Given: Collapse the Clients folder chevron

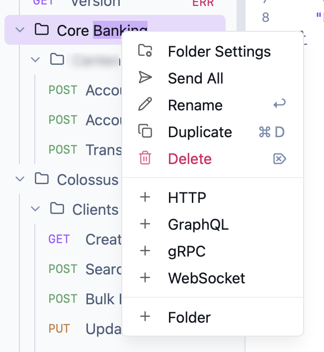Looking at the screenshot, I should [x=35, y=209].
